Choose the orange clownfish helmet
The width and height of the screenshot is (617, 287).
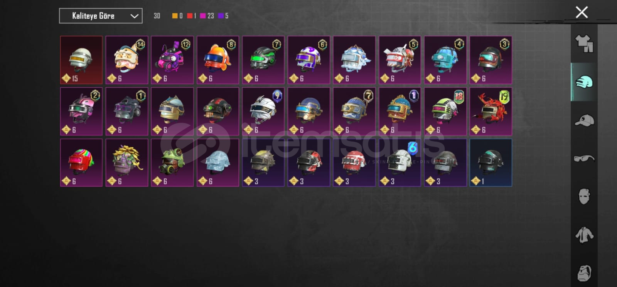coord(218,60)
